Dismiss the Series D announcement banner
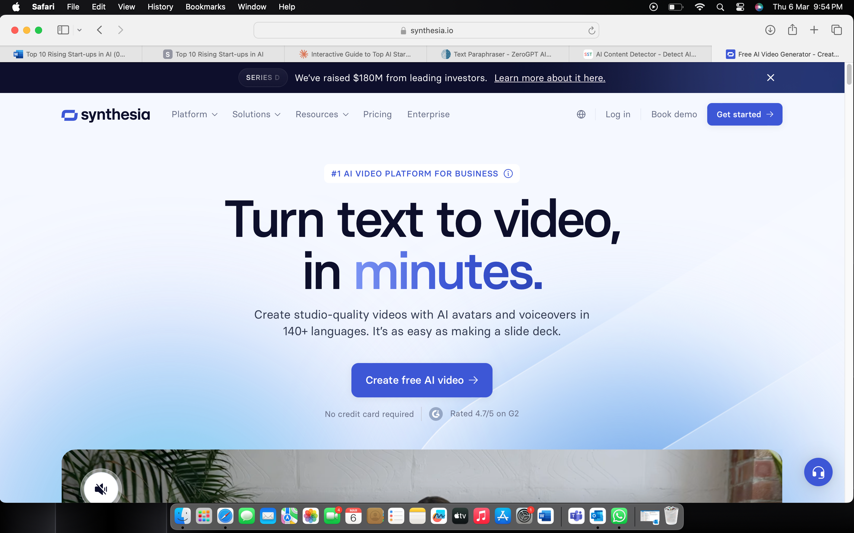 (770, 78)
